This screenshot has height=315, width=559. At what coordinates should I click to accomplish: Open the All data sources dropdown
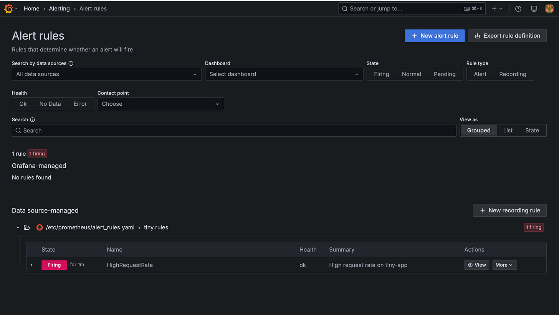pos(106,74)
